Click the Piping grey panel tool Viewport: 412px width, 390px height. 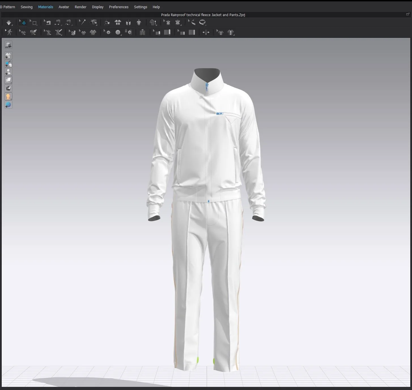tap(192, 32)
